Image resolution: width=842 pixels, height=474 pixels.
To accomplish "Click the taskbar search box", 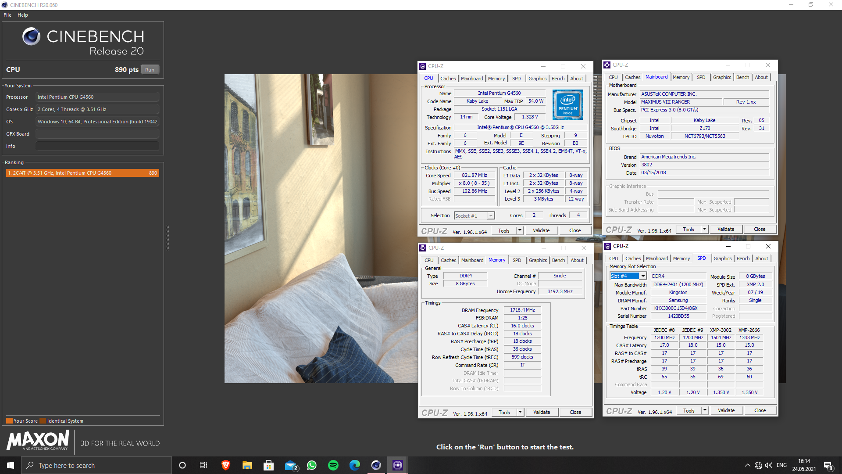I will pyautogui.click(x=96, y=465).
